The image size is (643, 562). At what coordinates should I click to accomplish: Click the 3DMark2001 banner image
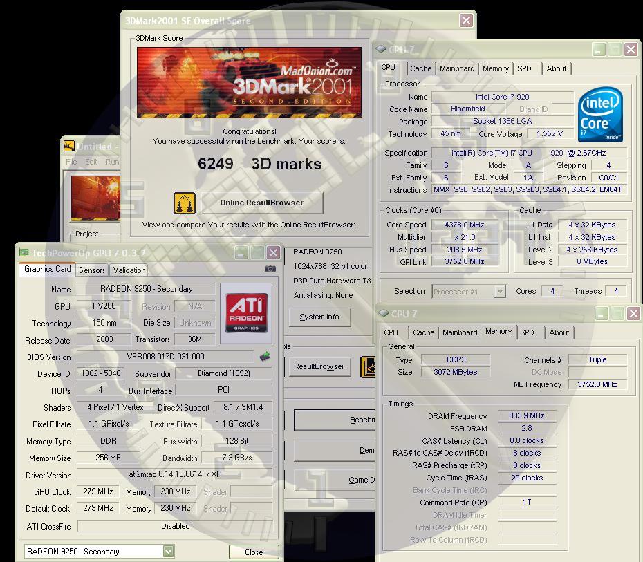pyautogui.click(x=250, y=82)
